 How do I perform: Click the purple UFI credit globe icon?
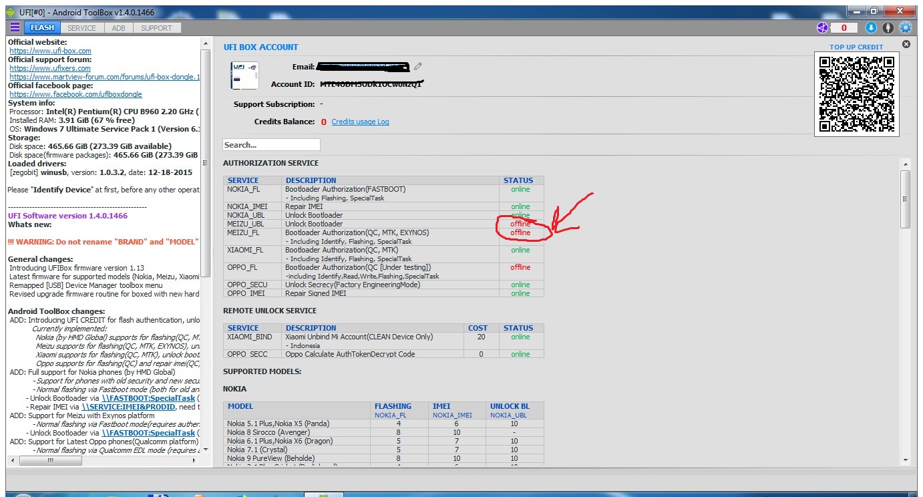point(822,27)
